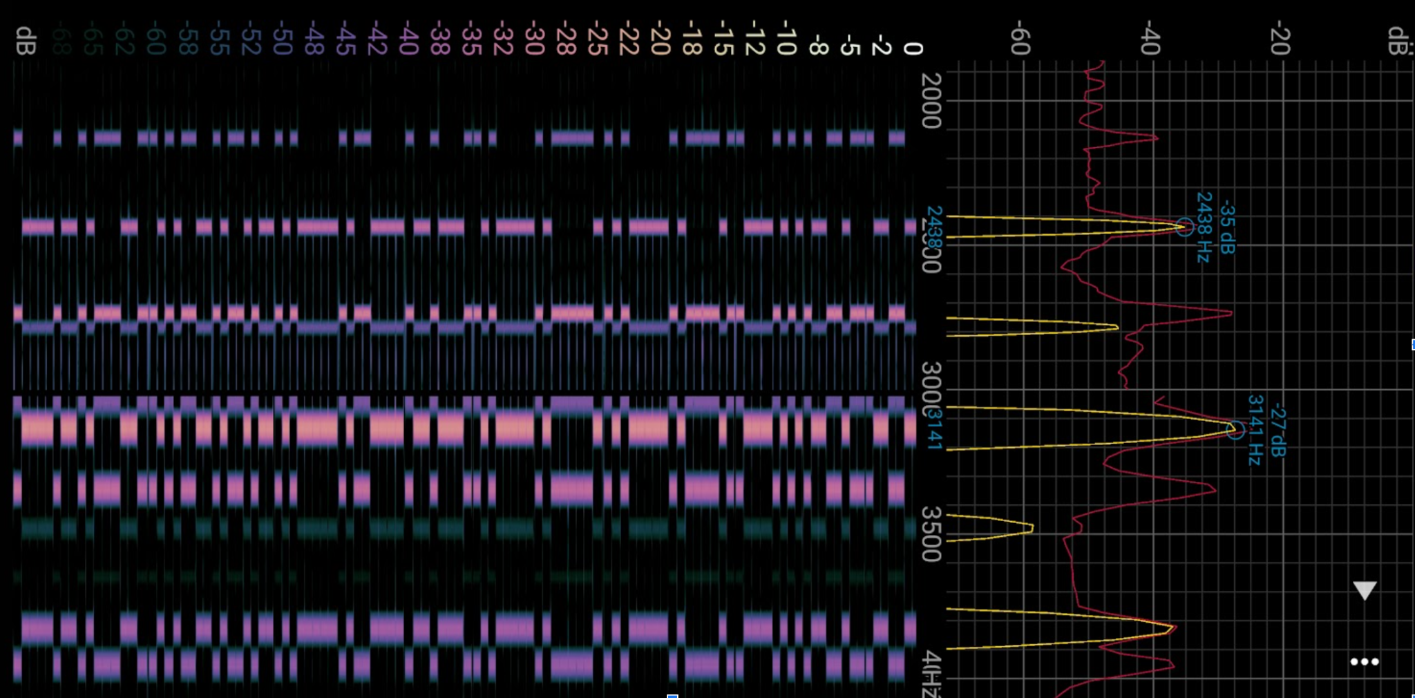Click the '-27 dB 3141 Hz' peak label

[1266, 431]
